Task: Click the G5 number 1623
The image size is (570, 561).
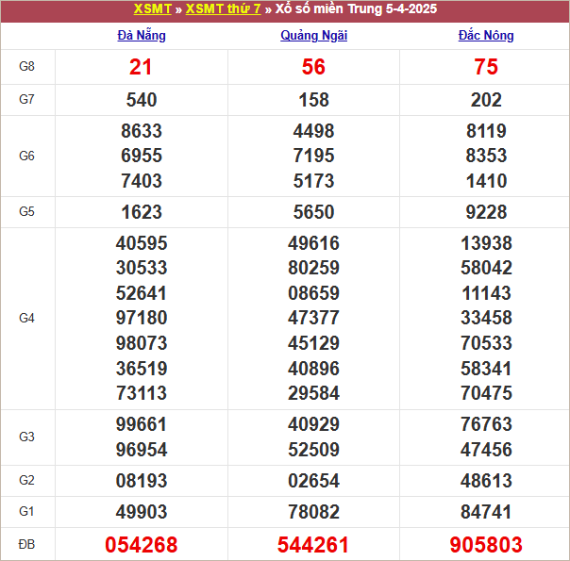Action: pos(142,212)
